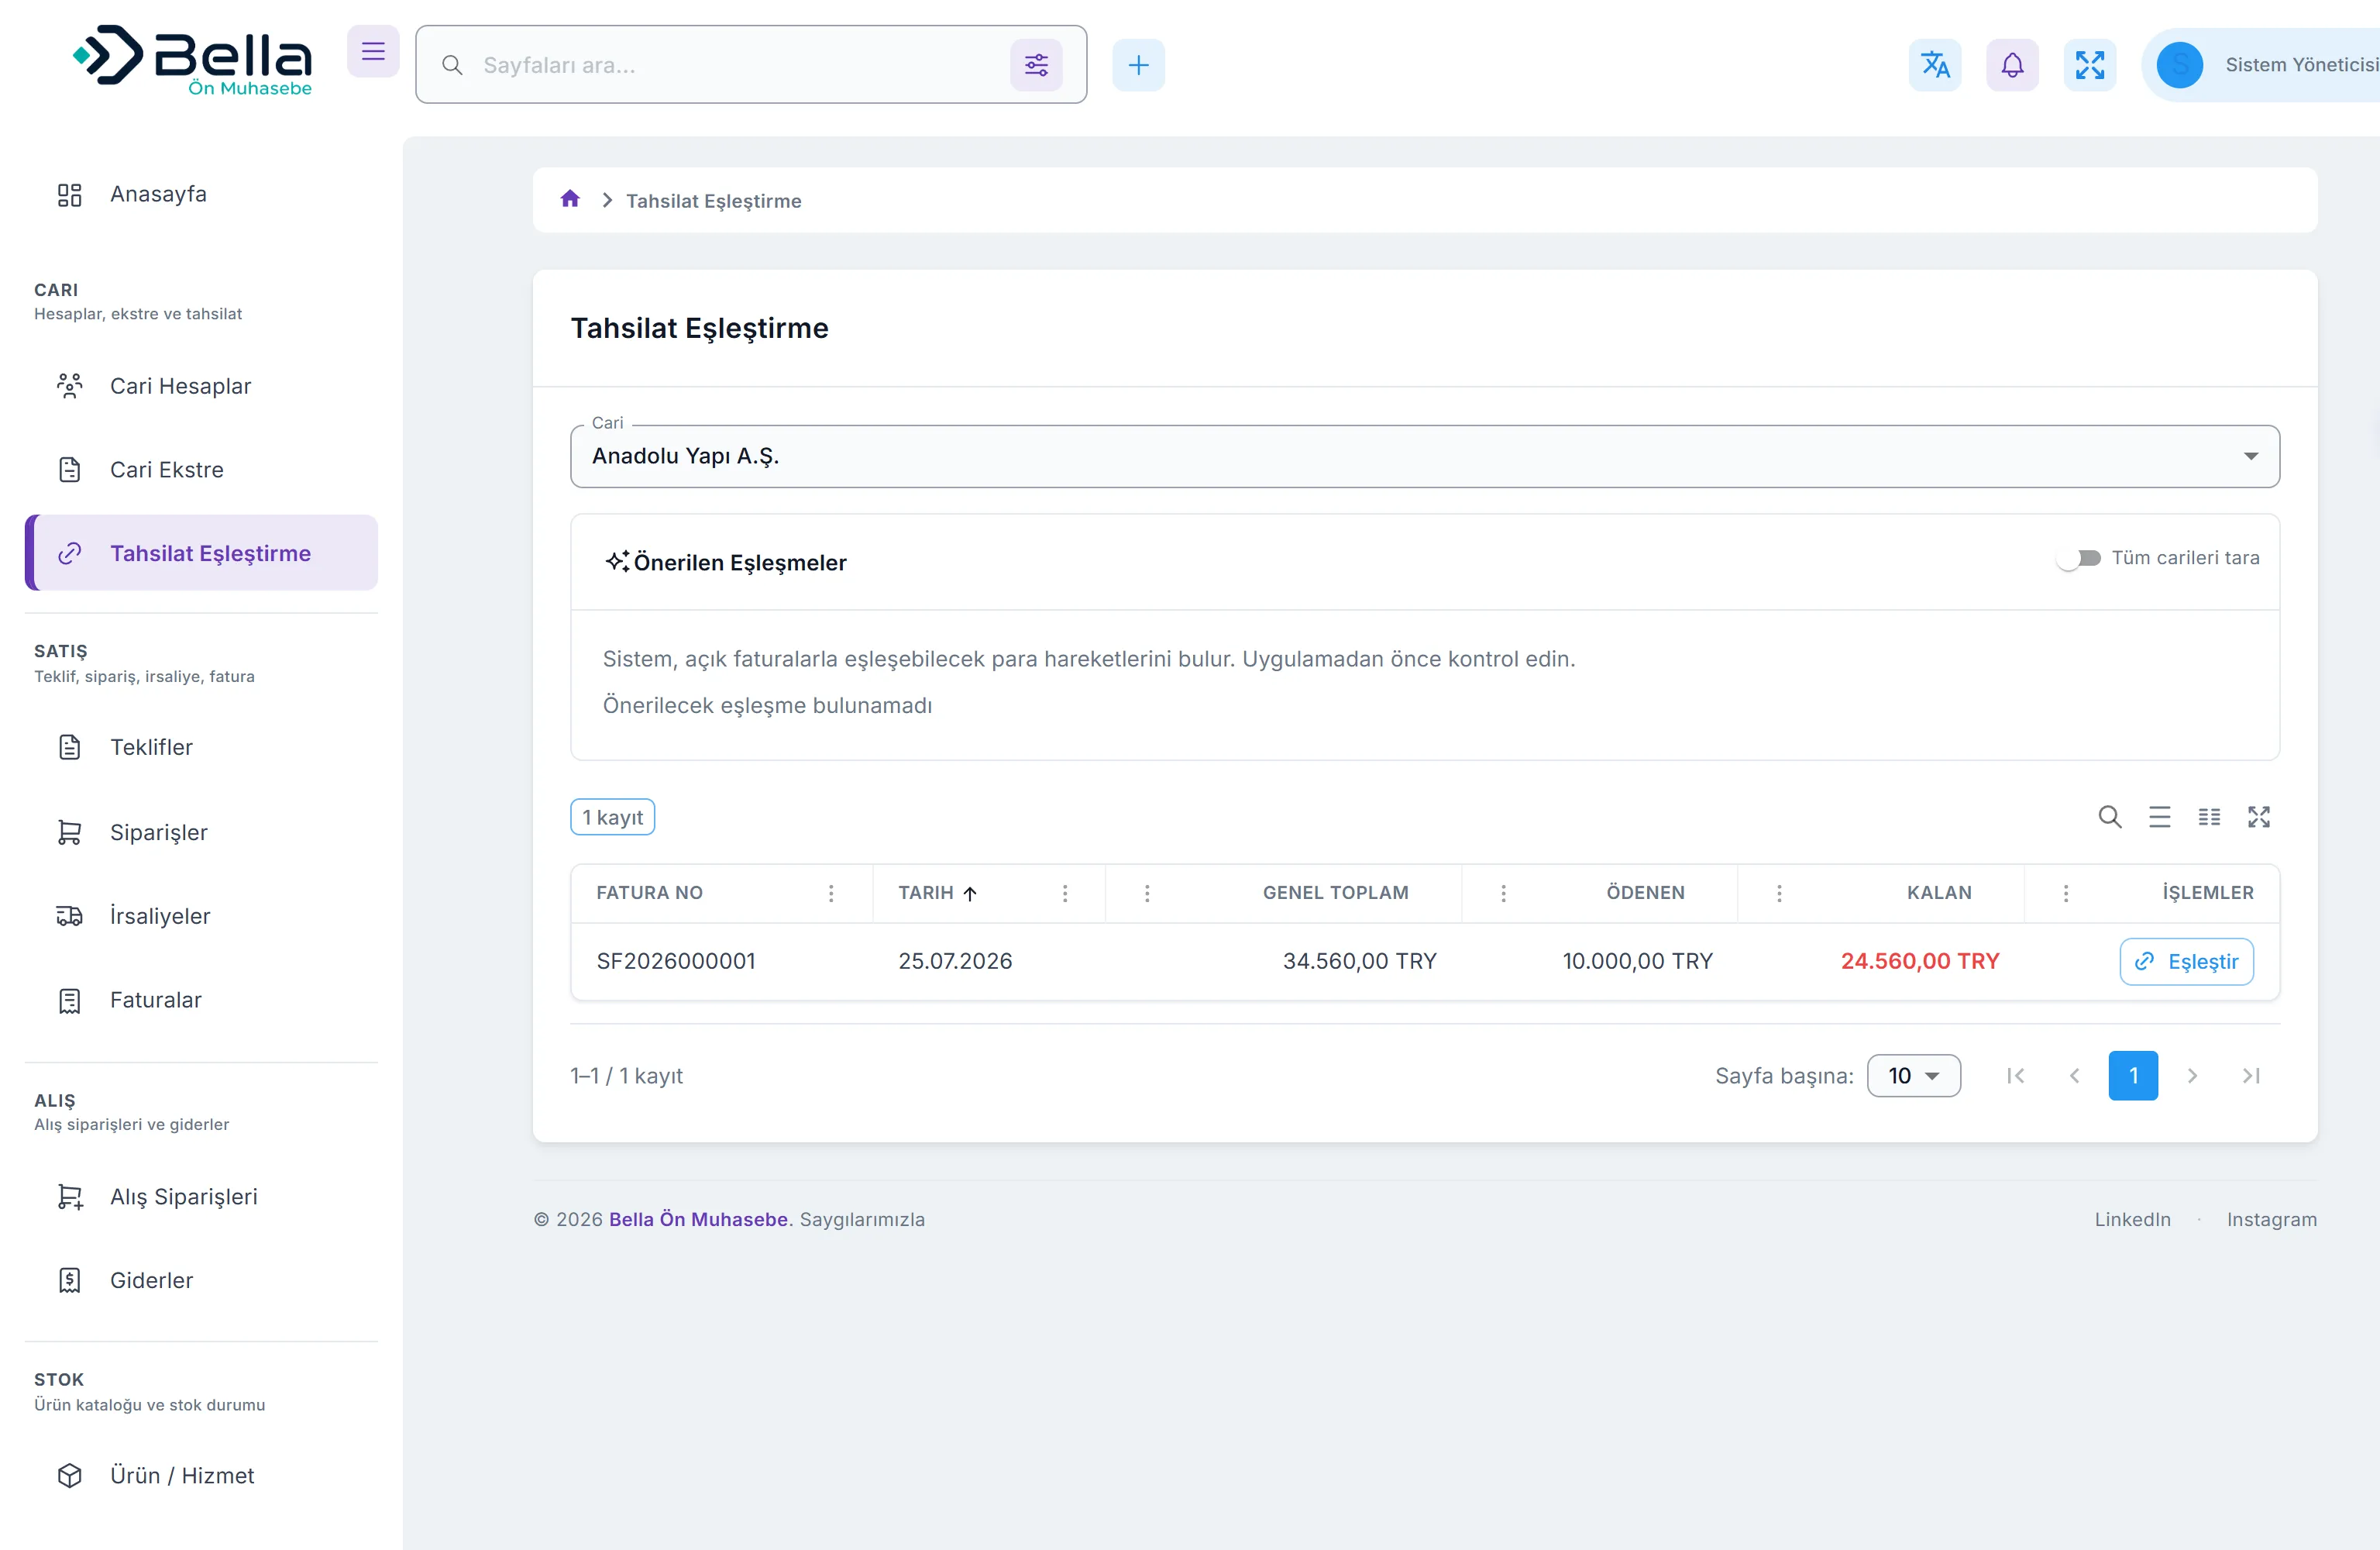2380x1550 pixels.
Task: Open Cari Ekstre menu item
Action: [x=201, y=470]
